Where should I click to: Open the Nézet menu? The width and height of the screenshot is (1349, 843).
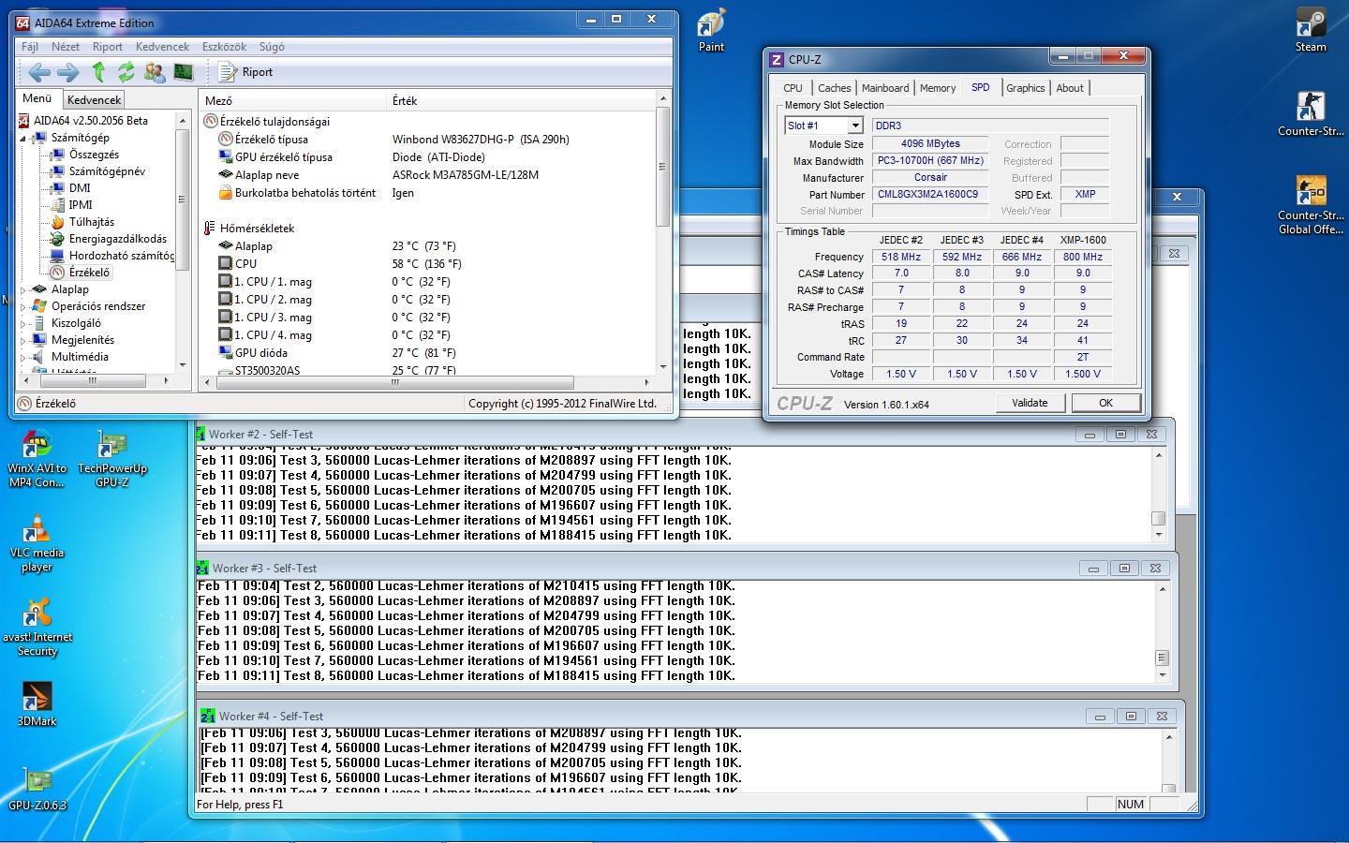pos(66,47)
